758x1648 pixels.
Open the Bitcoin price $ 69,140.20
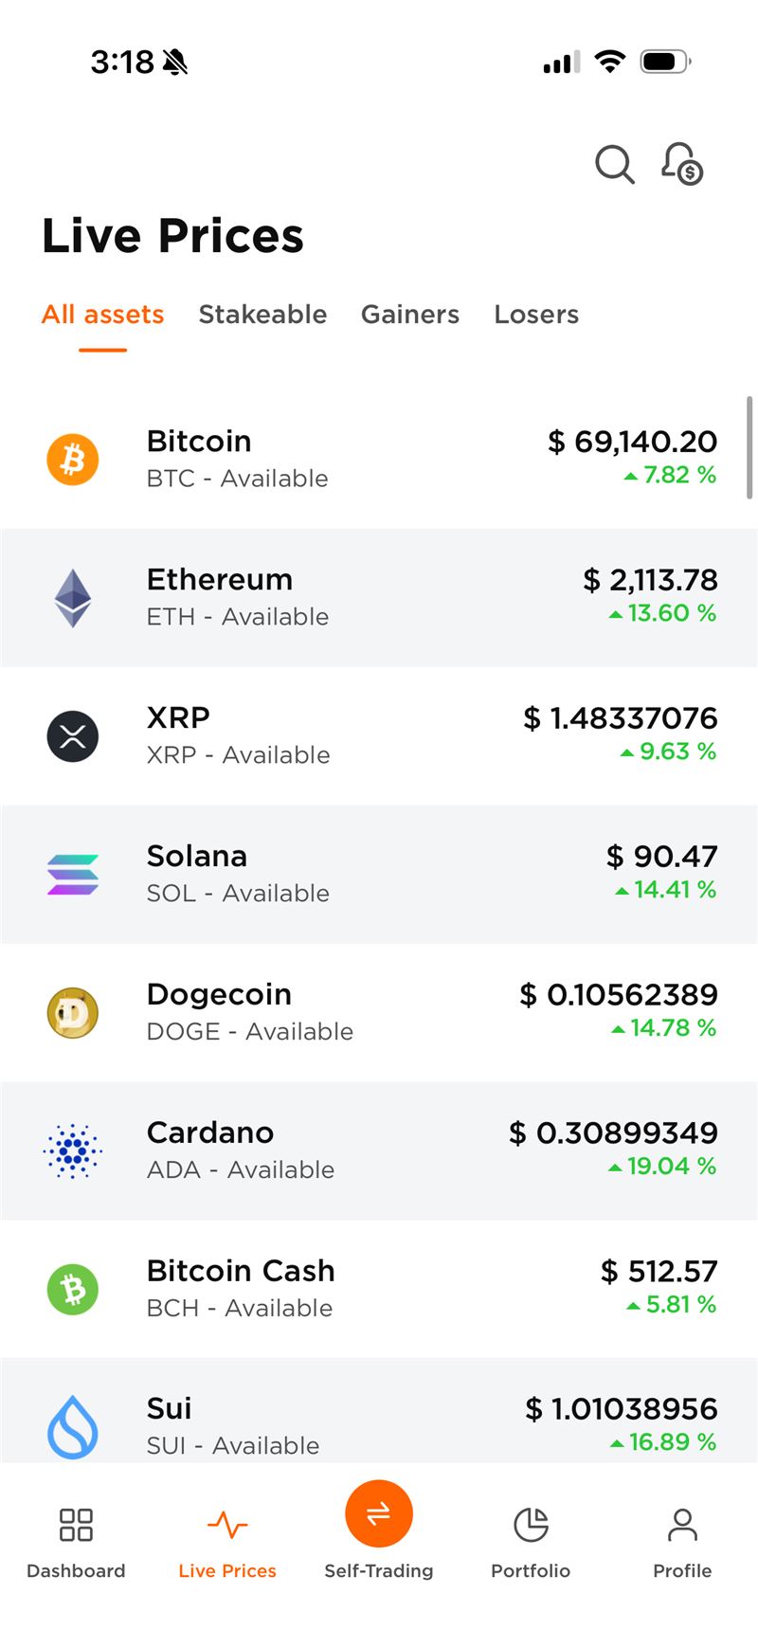click(x=632, y=442)
